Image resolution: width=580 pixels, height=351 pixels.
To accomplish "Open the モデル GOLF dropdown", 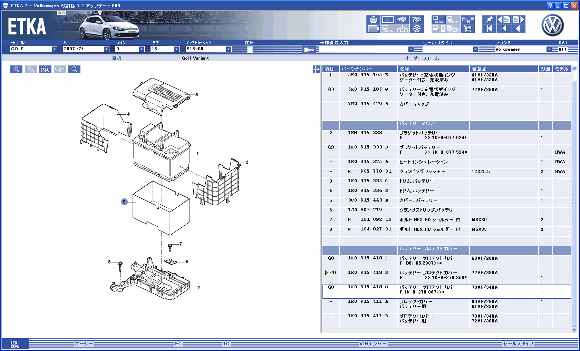I will (x=54, y=49).
